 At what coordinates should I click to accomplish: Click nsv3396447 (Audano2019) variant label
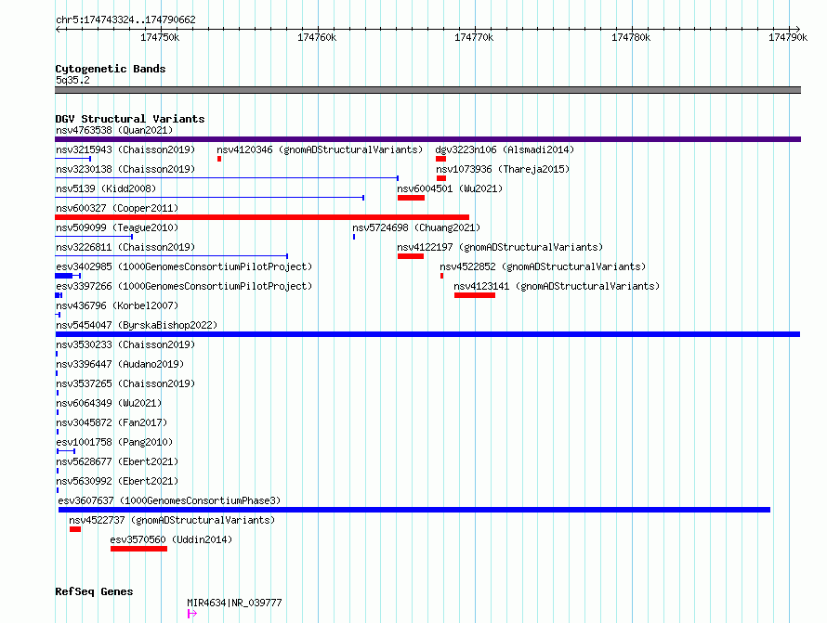click(x=120, y=364)
